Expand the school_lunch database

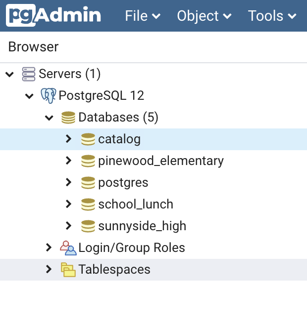pyautogui.click(x=68, y=204)
